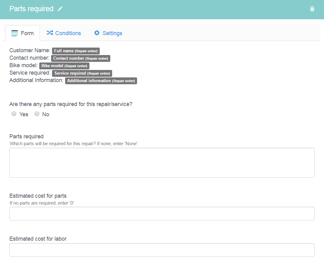The image size is (324, 268).
Task: Select the Yes radio button
Action: tap(14, 114)
